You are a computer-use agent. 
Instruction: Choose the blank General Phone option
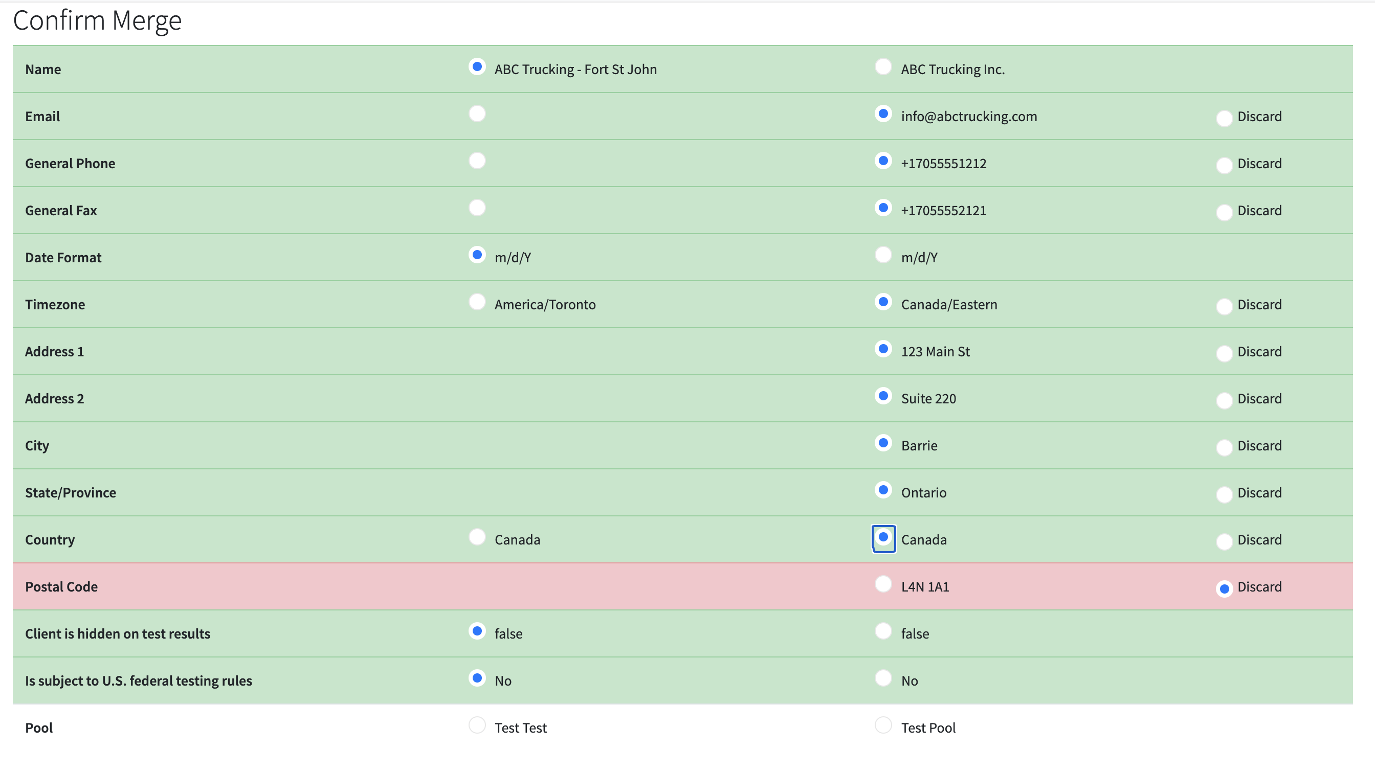pos(477,161)
